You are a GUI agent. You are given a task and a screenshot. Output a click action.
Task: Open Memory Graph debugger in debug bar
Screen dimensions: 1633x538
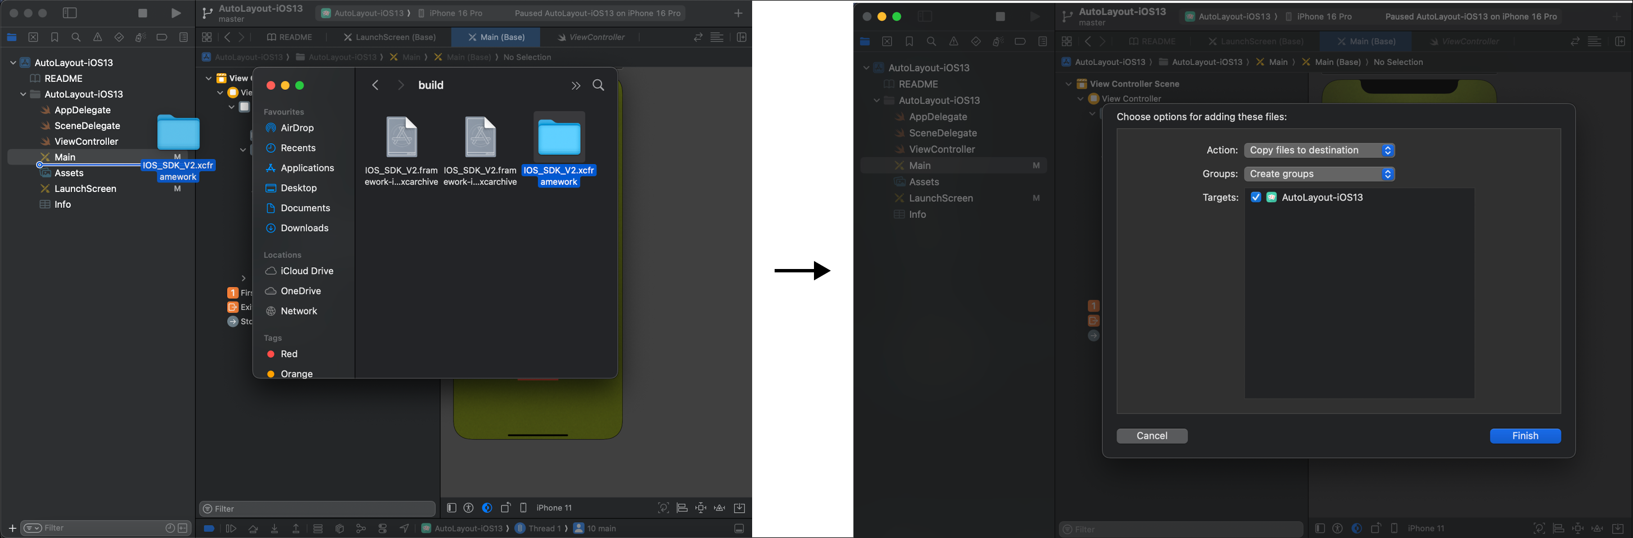[x=361, y=528]
